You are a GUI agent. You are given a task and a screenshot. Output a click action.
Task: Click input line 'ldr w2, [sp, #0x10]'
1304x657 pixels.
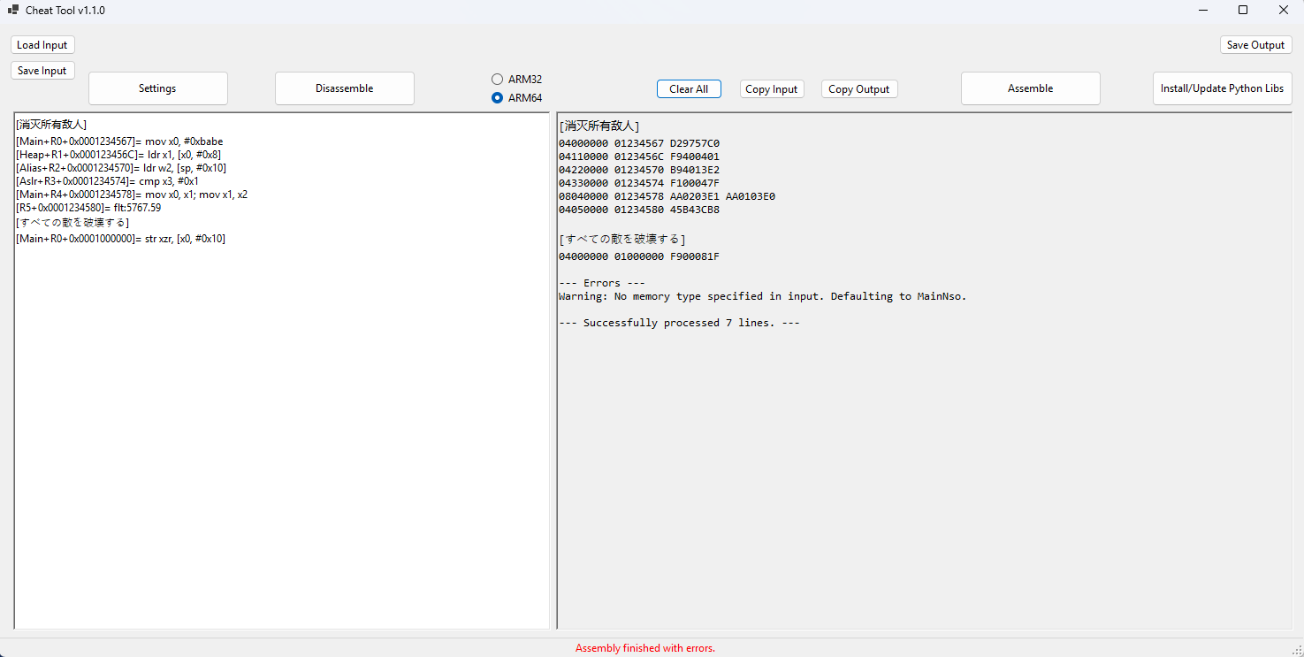[121, 168]
